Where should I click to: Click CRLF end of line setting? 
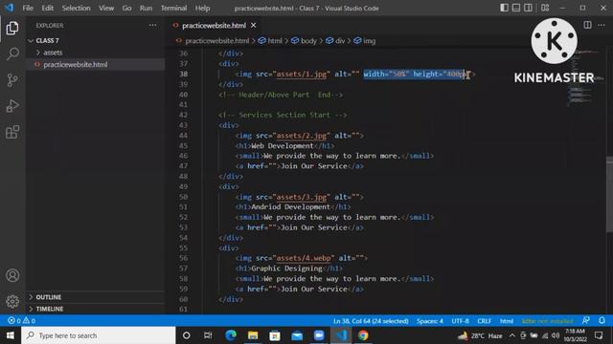click(484, 321)
